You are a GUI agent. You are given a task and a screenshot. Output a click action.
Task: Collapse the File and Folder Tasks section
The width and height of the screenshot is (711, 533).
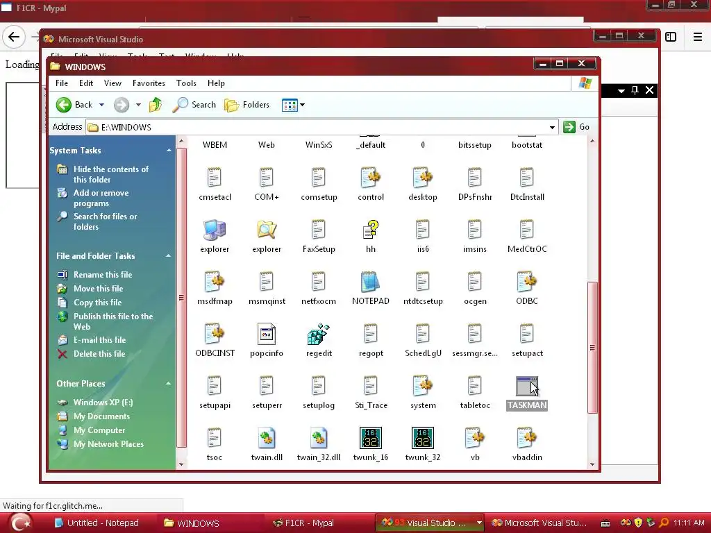[169, 255]
